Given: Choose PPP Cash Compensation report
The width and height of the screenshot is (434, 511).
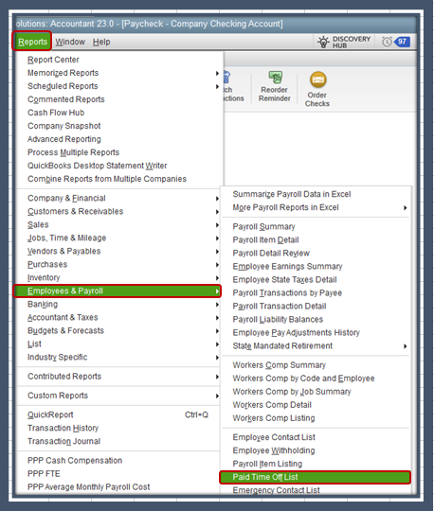Looking at the screenshot, I should (x=75, y=460).
